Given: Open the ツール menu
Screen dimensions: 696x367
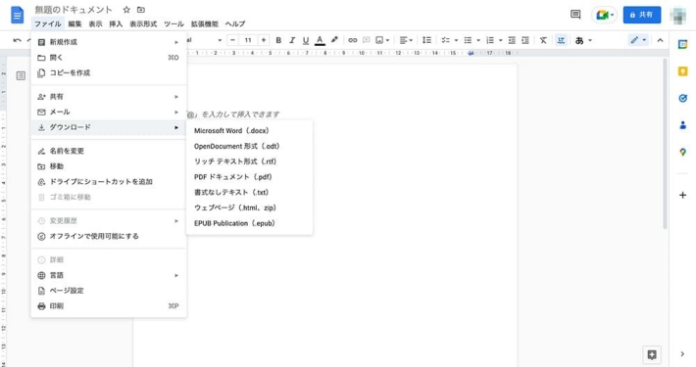Looking at the screenshot, I should click(174, 23).
